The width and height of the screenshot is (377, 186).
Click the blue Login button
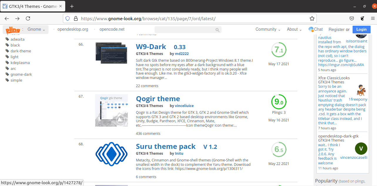361,29
